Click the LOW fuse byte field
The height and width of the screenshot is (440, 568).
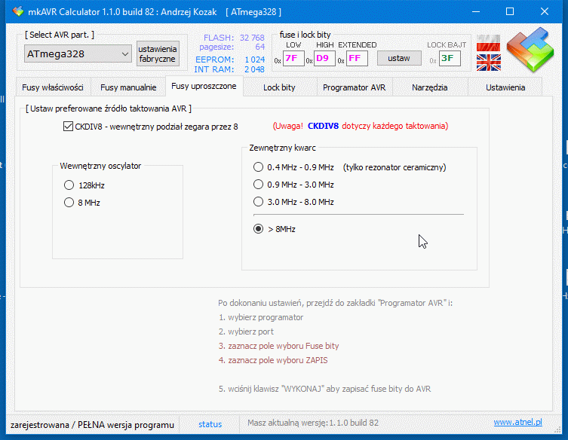[293, 59]
